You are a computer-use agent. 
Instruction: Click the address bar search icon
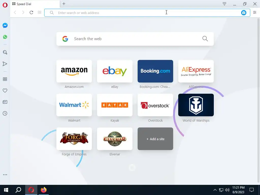(52, 13)
